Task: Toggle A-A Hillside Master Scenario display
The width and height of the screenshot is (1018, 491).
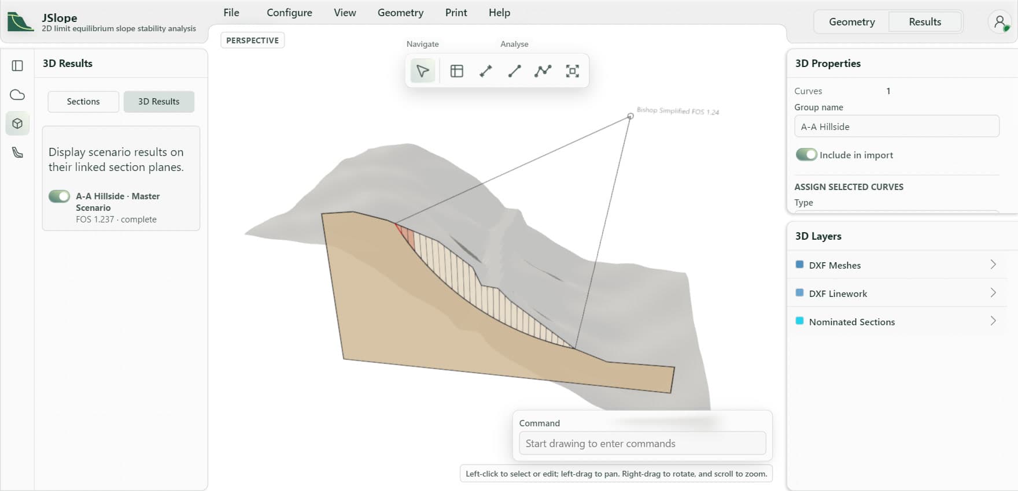Action: [59, 196]
